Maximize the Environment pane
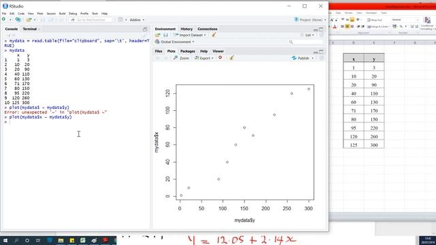This screenshot has height=245, width=436. click(321, 29)
